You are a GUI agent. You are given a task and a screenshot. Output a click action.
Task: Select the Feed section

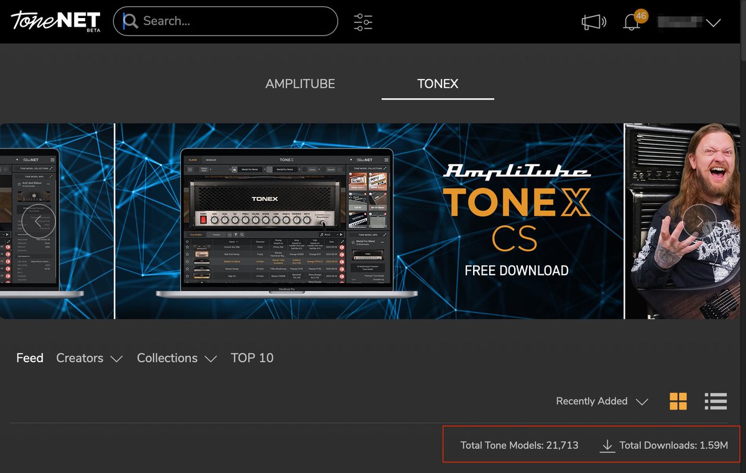(x=30, y=358)
